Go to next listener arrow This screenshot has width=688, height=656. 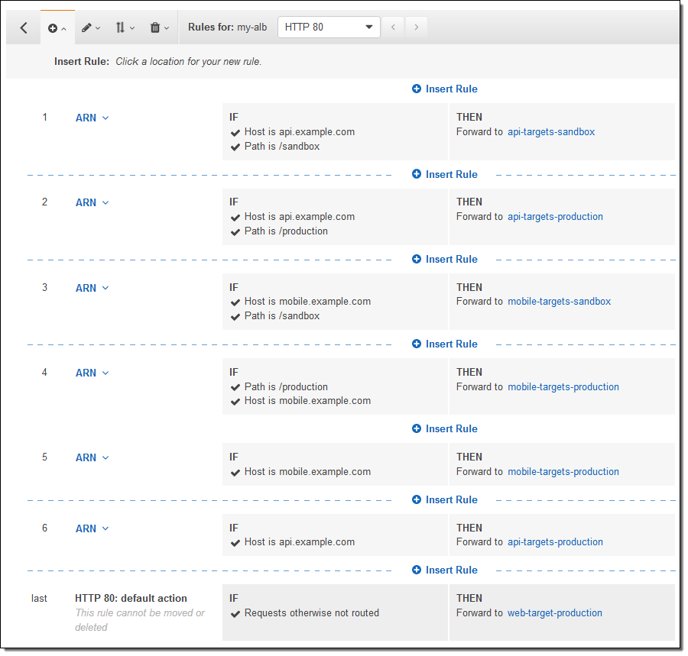coord(416,27)
